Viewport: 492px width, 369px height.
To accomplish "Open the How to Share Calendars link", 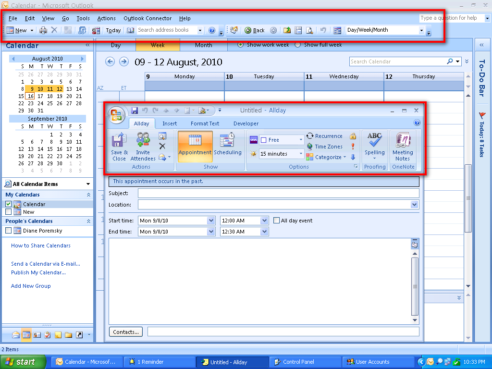I will (41, 246).
